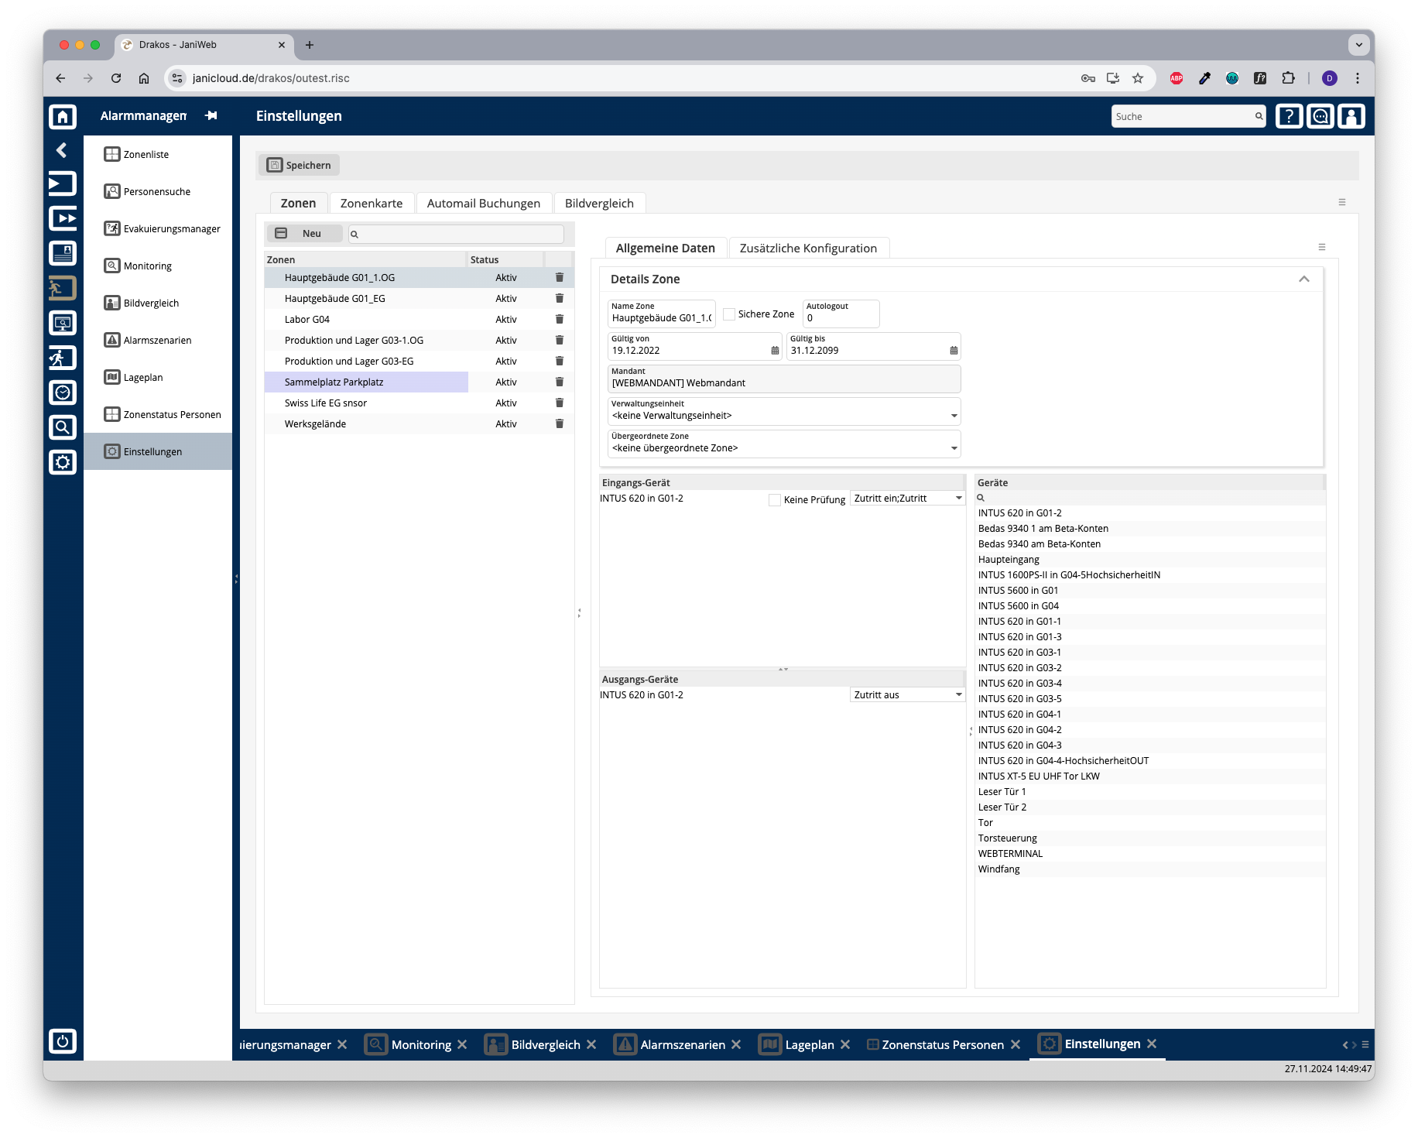Open the Zutritt ein;Zutritt dropdown
The width and height of the screenshot is (1418, 1138).
(907, 499)
